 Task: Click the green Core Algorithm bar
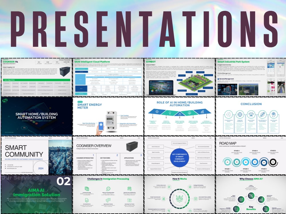tap(37, 80)
